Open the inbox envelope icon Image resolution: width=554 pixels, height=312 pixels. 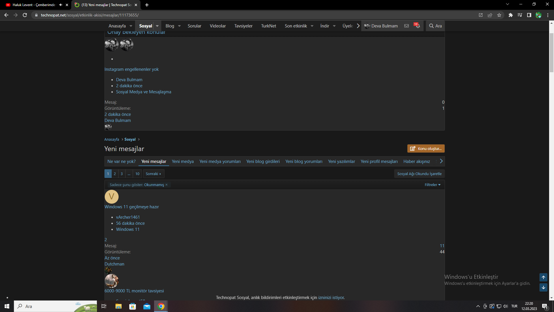(x=406, y=26)
